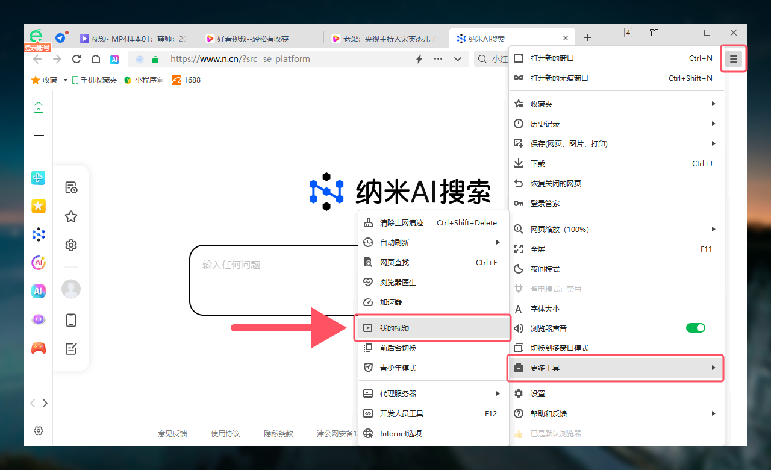Open 网页查找 from the submenu
This screenshot has height=470, width=771.
[433, 262]
